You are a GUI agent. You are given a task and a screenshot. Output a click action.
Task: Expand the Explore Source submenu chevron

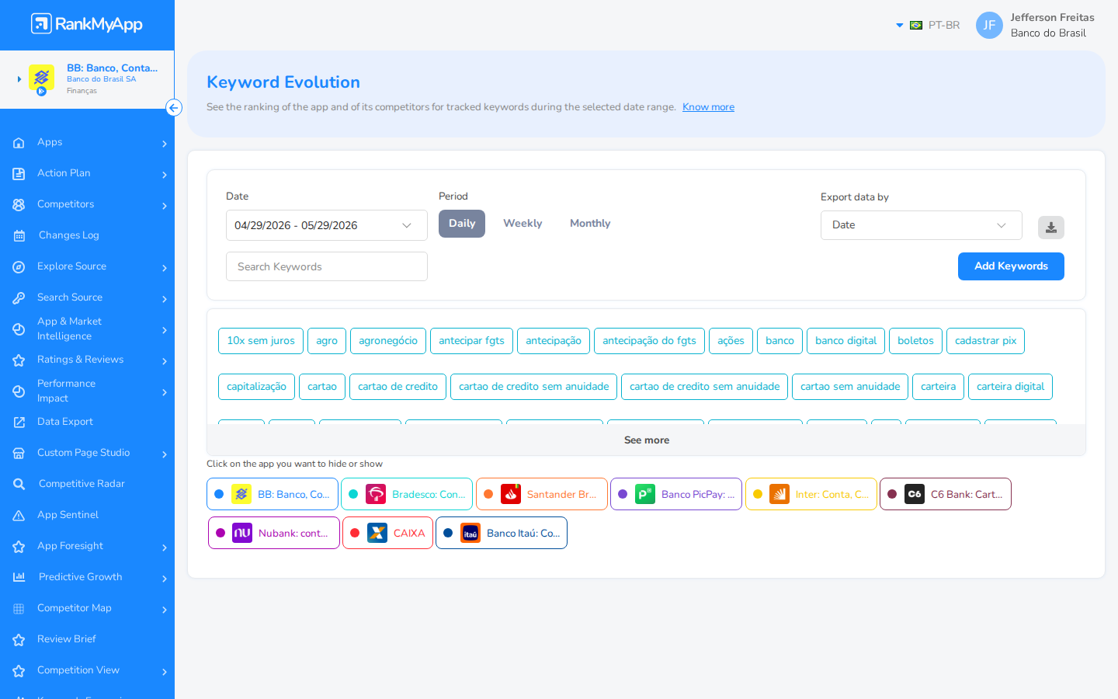tap(165, 268)
